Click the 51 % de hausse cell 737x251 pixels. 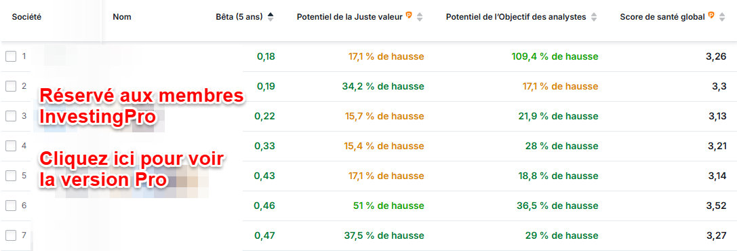389,206
